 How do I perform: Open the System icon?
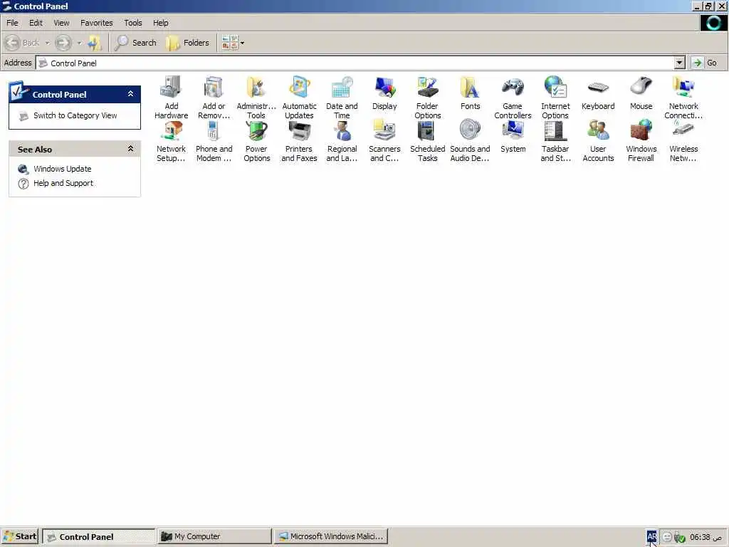pyautogui.click(x=513, y=137)
